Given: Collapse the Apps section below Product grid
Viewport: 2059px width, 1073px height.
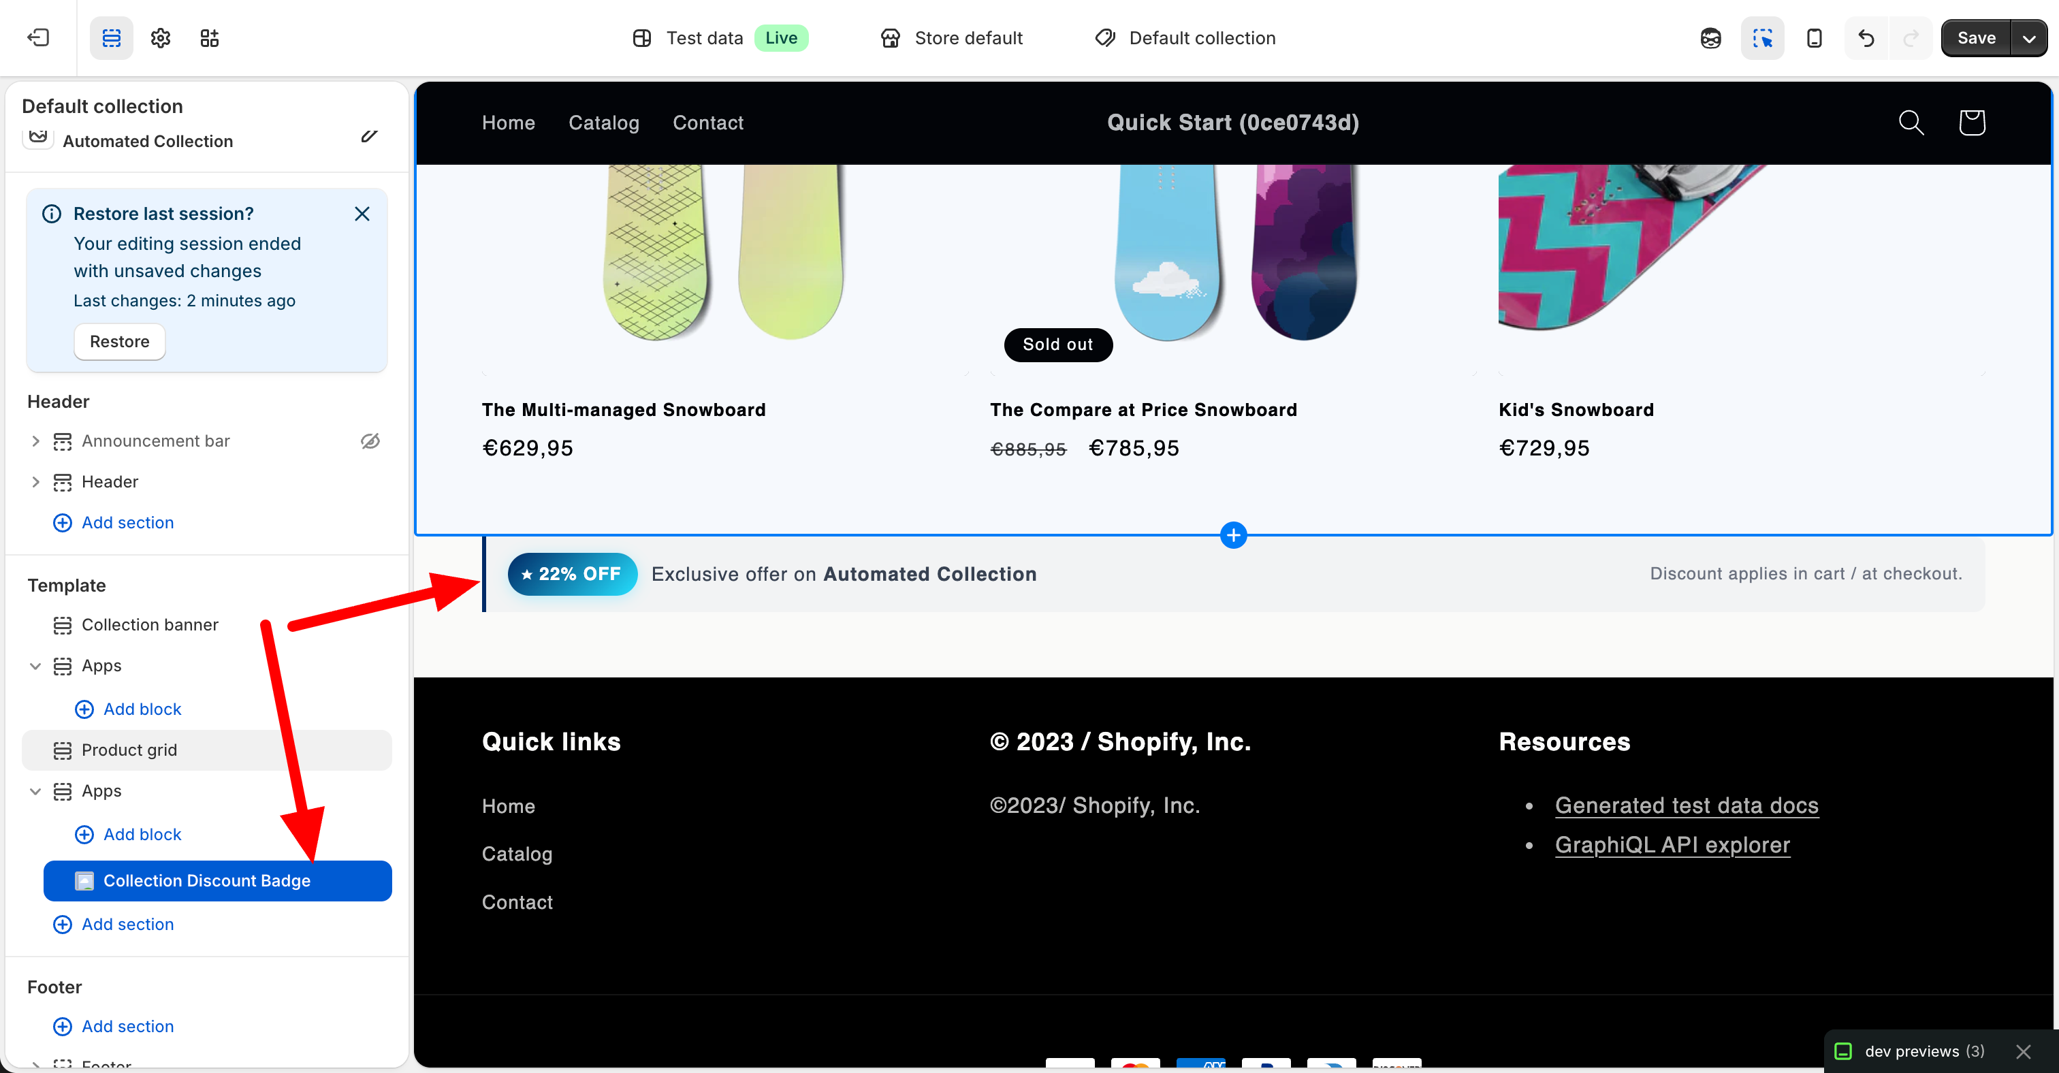Looking at the screenshot, I should [x=35, y=791].
